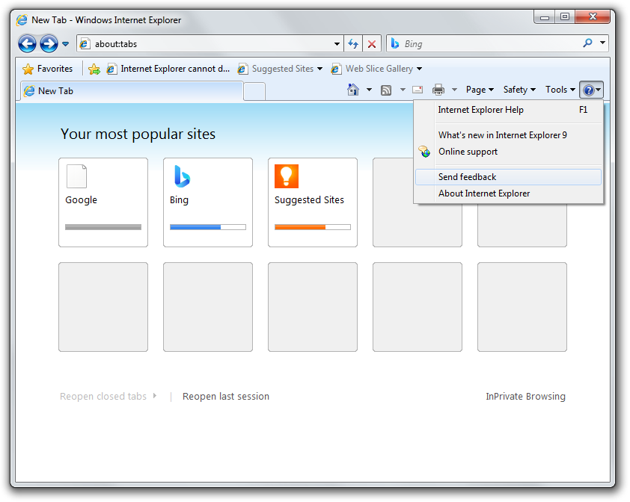The image size is (630, 502).
Task: Click the RSS Feeds icon
Action: pos(386,90)
